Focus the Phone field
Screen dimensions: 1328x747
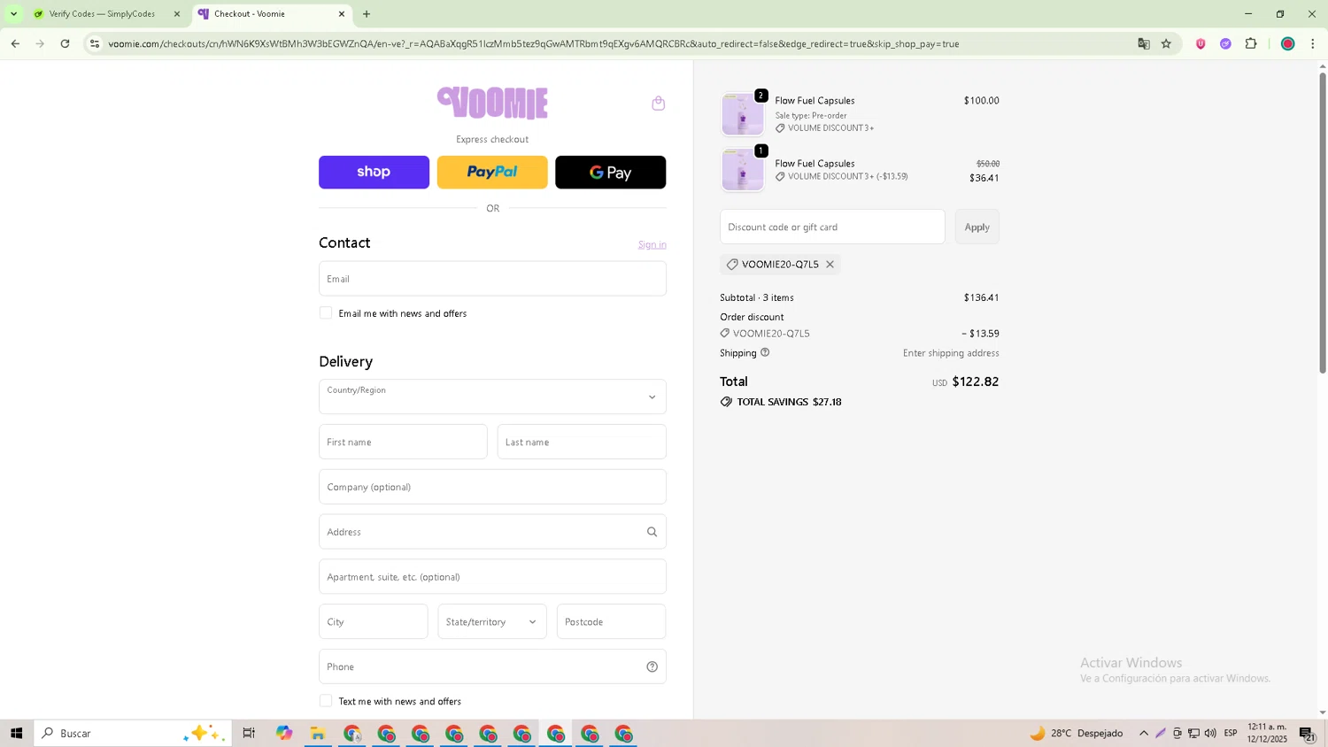coord(492,666)
